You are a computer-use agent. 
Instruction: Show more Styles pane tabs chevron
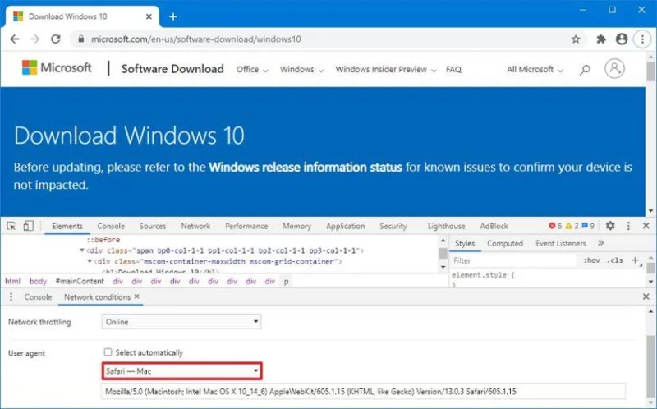(600, 243)
